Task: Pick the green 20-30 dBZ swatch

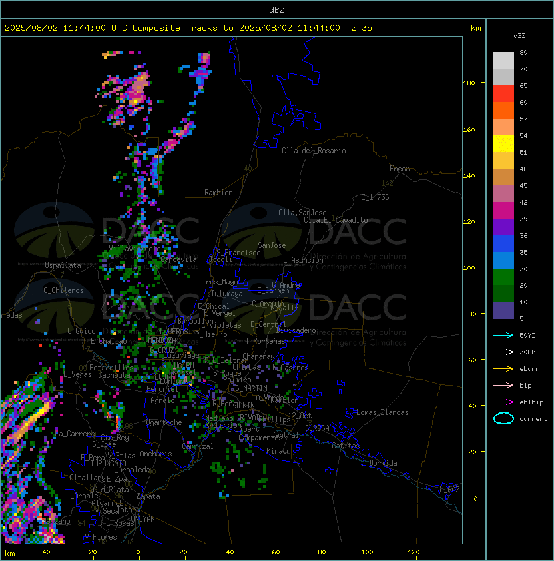Action: pyautogui.click(x=503, y=277)
